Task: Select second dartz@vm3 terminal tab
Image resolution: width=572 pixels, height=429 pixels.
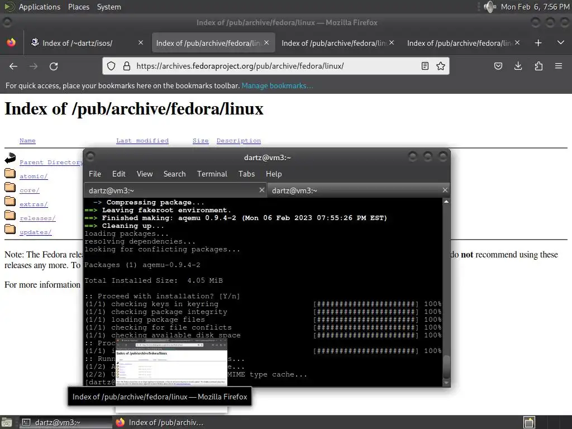Action: pos(359,190)
